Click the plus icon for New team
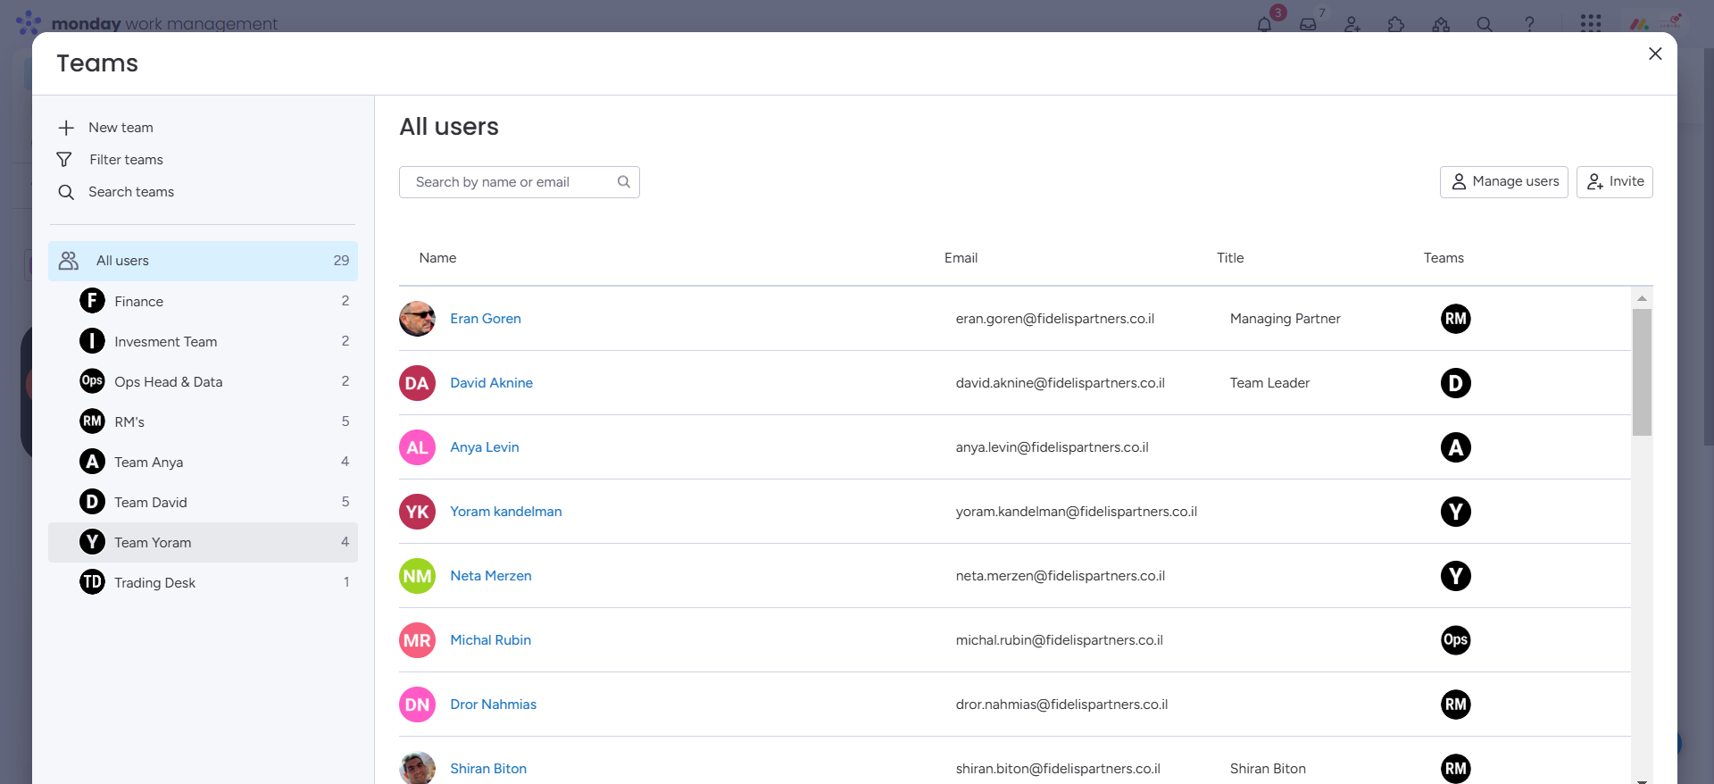 click(x=66, y=128)
